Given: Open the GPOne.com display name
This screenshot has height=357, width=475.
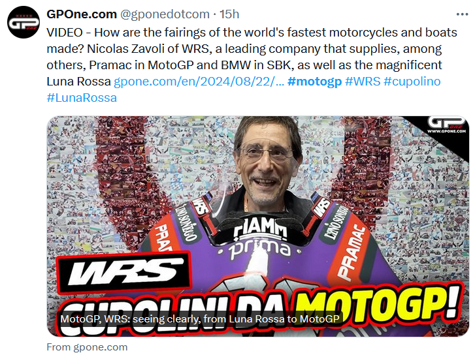Looking at the screenshot, I should coord(82,14).
